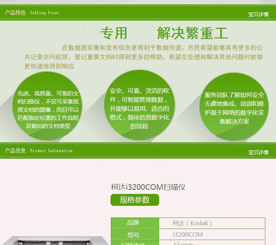The image size is (276, 245).
Task: Click the 柯达i3200COM扫描仪 product title
Action: click(148, 187)
